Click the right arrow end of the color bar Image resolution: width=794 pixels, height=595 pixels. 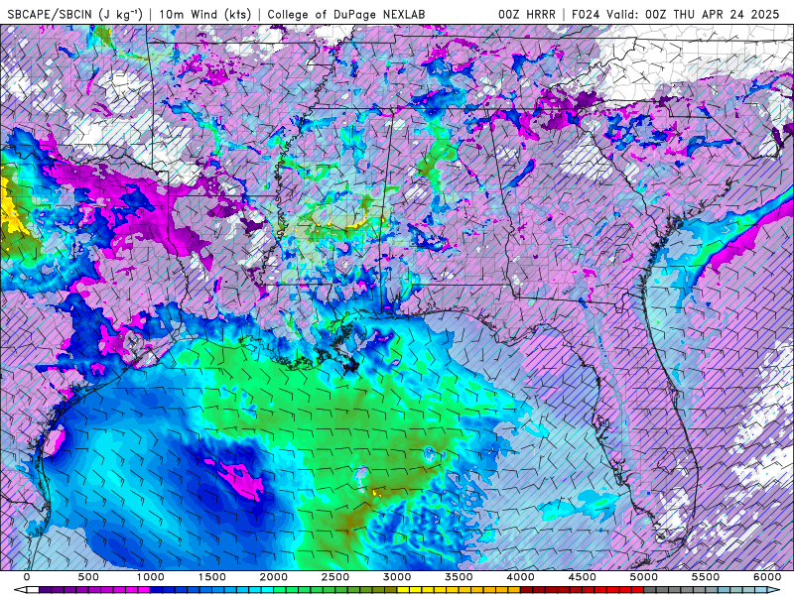click(x=774, y=590)
